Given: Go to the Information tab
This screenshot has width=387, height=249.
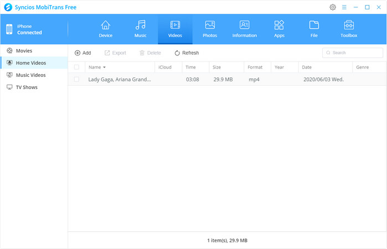Looking at the screenshot, I should click(244, 29).
